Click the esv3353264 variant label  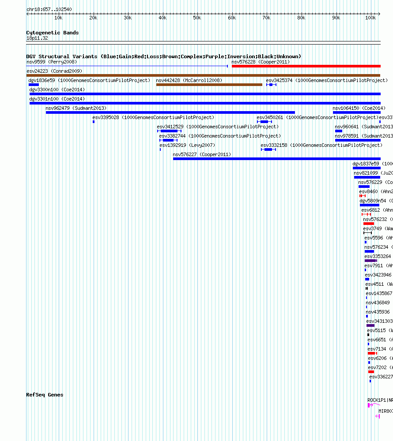pos(378,257)
